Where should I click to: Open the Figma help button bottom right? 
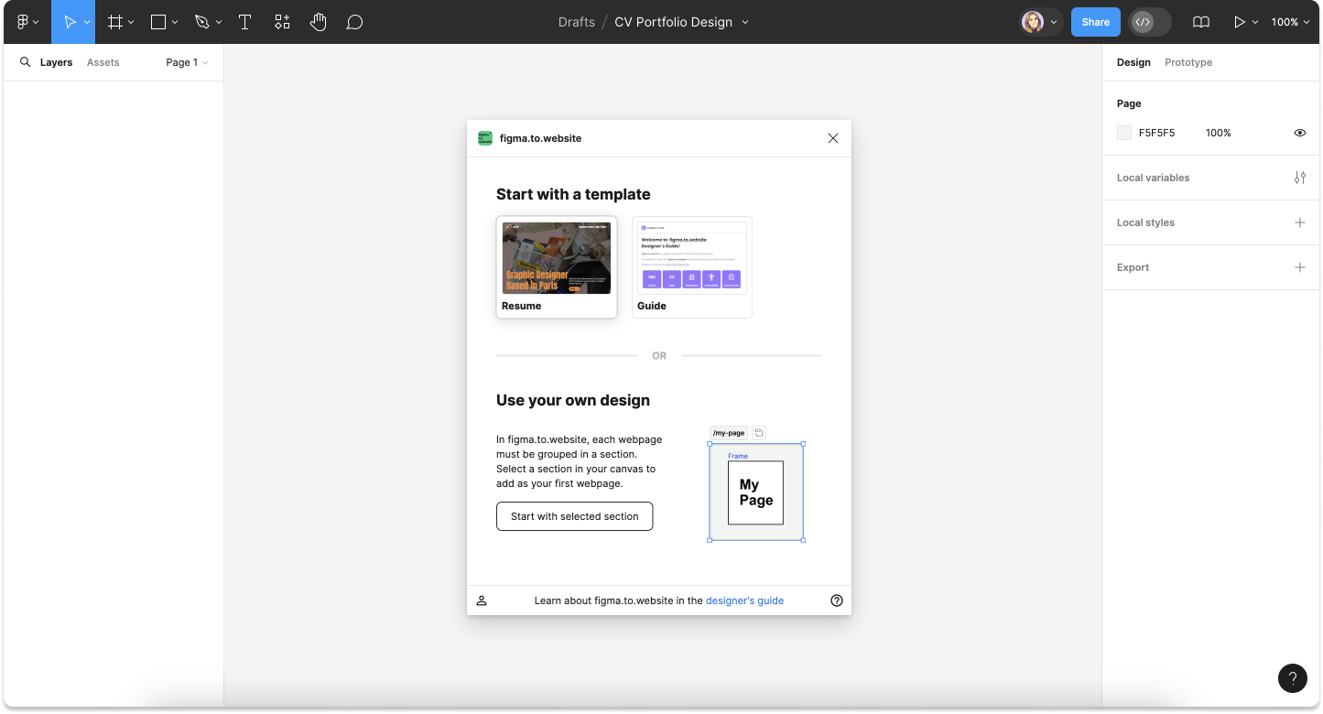pos(1292,678)
